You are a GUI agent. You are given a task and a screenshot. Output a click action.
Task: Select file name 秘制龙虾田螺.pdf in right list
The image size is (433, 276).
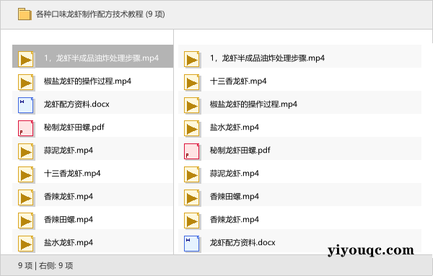[x=240, y=151]
